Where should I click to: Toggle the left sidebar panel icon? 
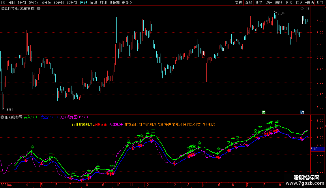click(3, 3)
